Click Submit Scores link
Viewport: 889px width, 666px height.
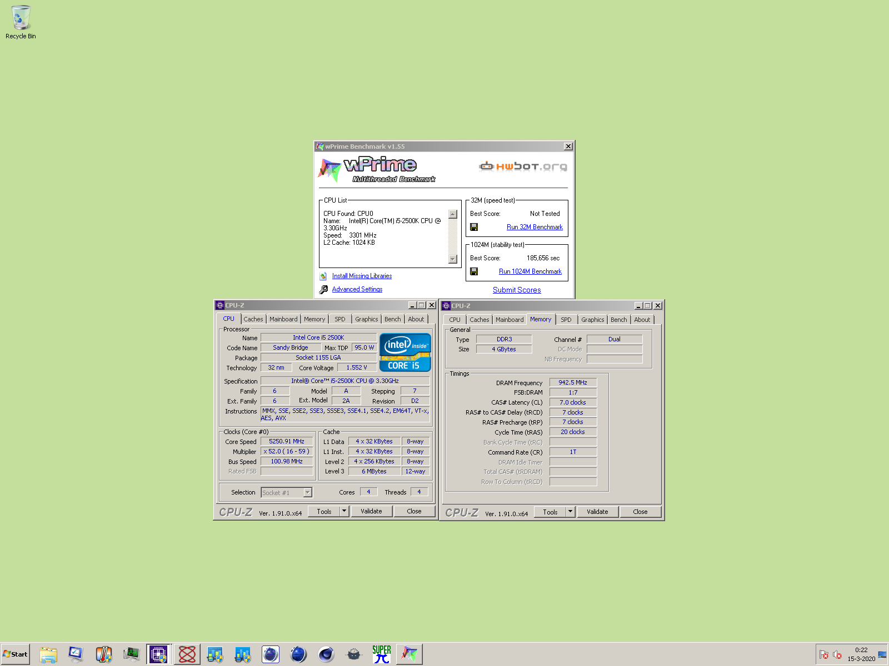pos(517,290)
